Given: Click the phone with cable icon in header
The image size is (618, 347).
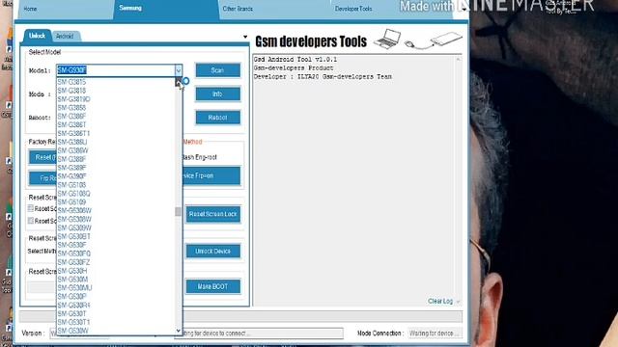Looking at the screenshot, I should (434, 40).
